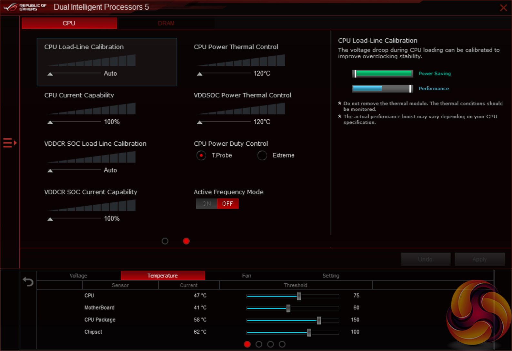The height and width of the screenshot is (351, 512).
Task: Click CPU Load-Line Calibration slider handle
Action: click(50, 74)
